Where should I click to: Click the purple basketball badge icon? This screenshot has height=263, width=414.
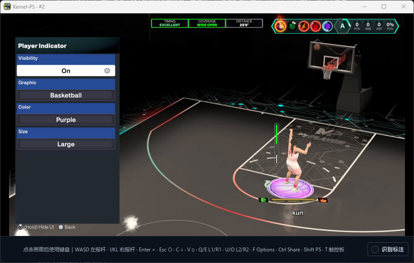[x=327, y=26]
